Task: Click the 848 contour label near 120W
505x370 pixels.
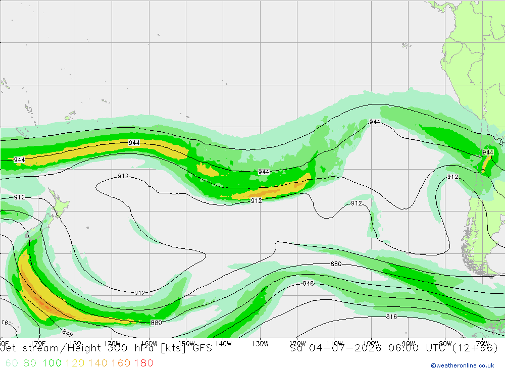Action: click(308, 283)
